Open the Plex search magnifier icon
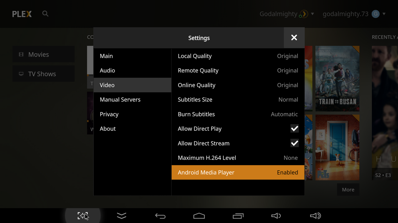Screen dimensions: 398x223 (x=45, y=14)
